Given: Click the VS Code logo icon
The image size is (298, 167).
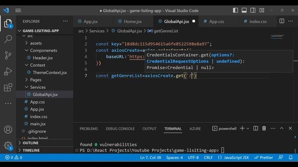Looking at the screenshot, I should pos(6,10).
